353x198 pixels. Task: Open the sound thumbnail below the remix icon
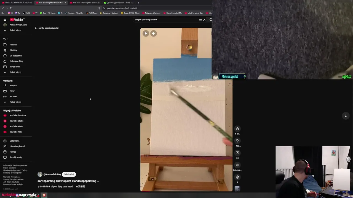pyautogui.click(x=237, y=189)
